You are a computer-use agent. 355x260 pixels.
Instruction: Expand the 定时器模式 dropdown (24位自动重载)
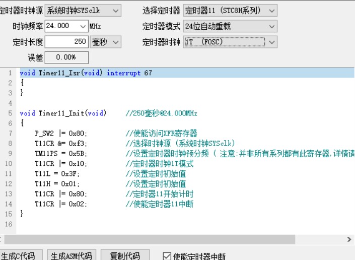click(x=230, y=26)
